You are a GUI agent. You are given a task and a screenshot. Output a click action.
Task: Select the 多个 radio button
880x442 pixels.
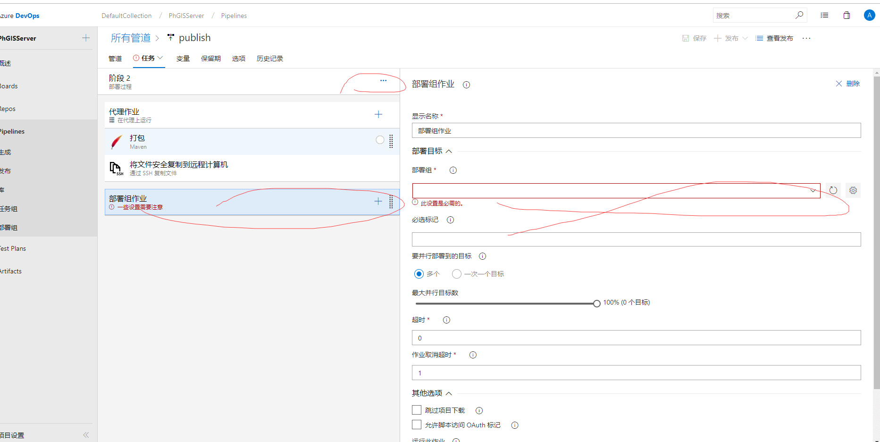click(419, 274)
